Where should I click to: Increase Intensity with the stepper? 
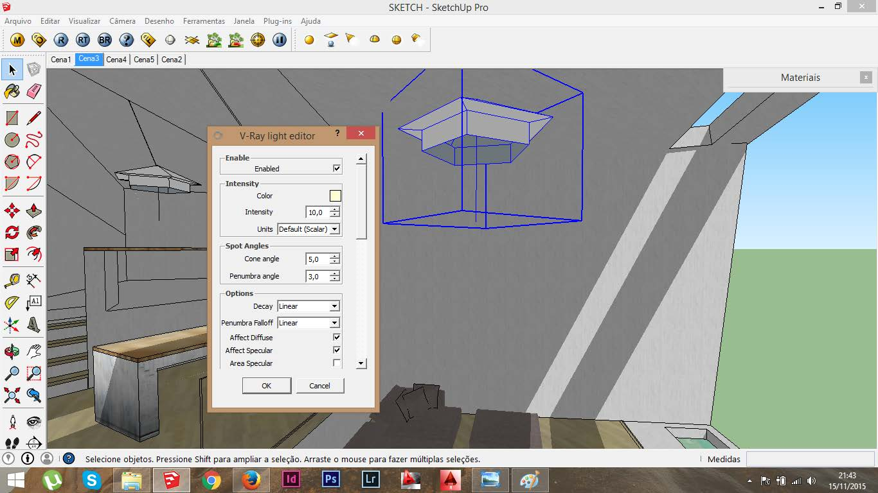(x=334, y=209)
